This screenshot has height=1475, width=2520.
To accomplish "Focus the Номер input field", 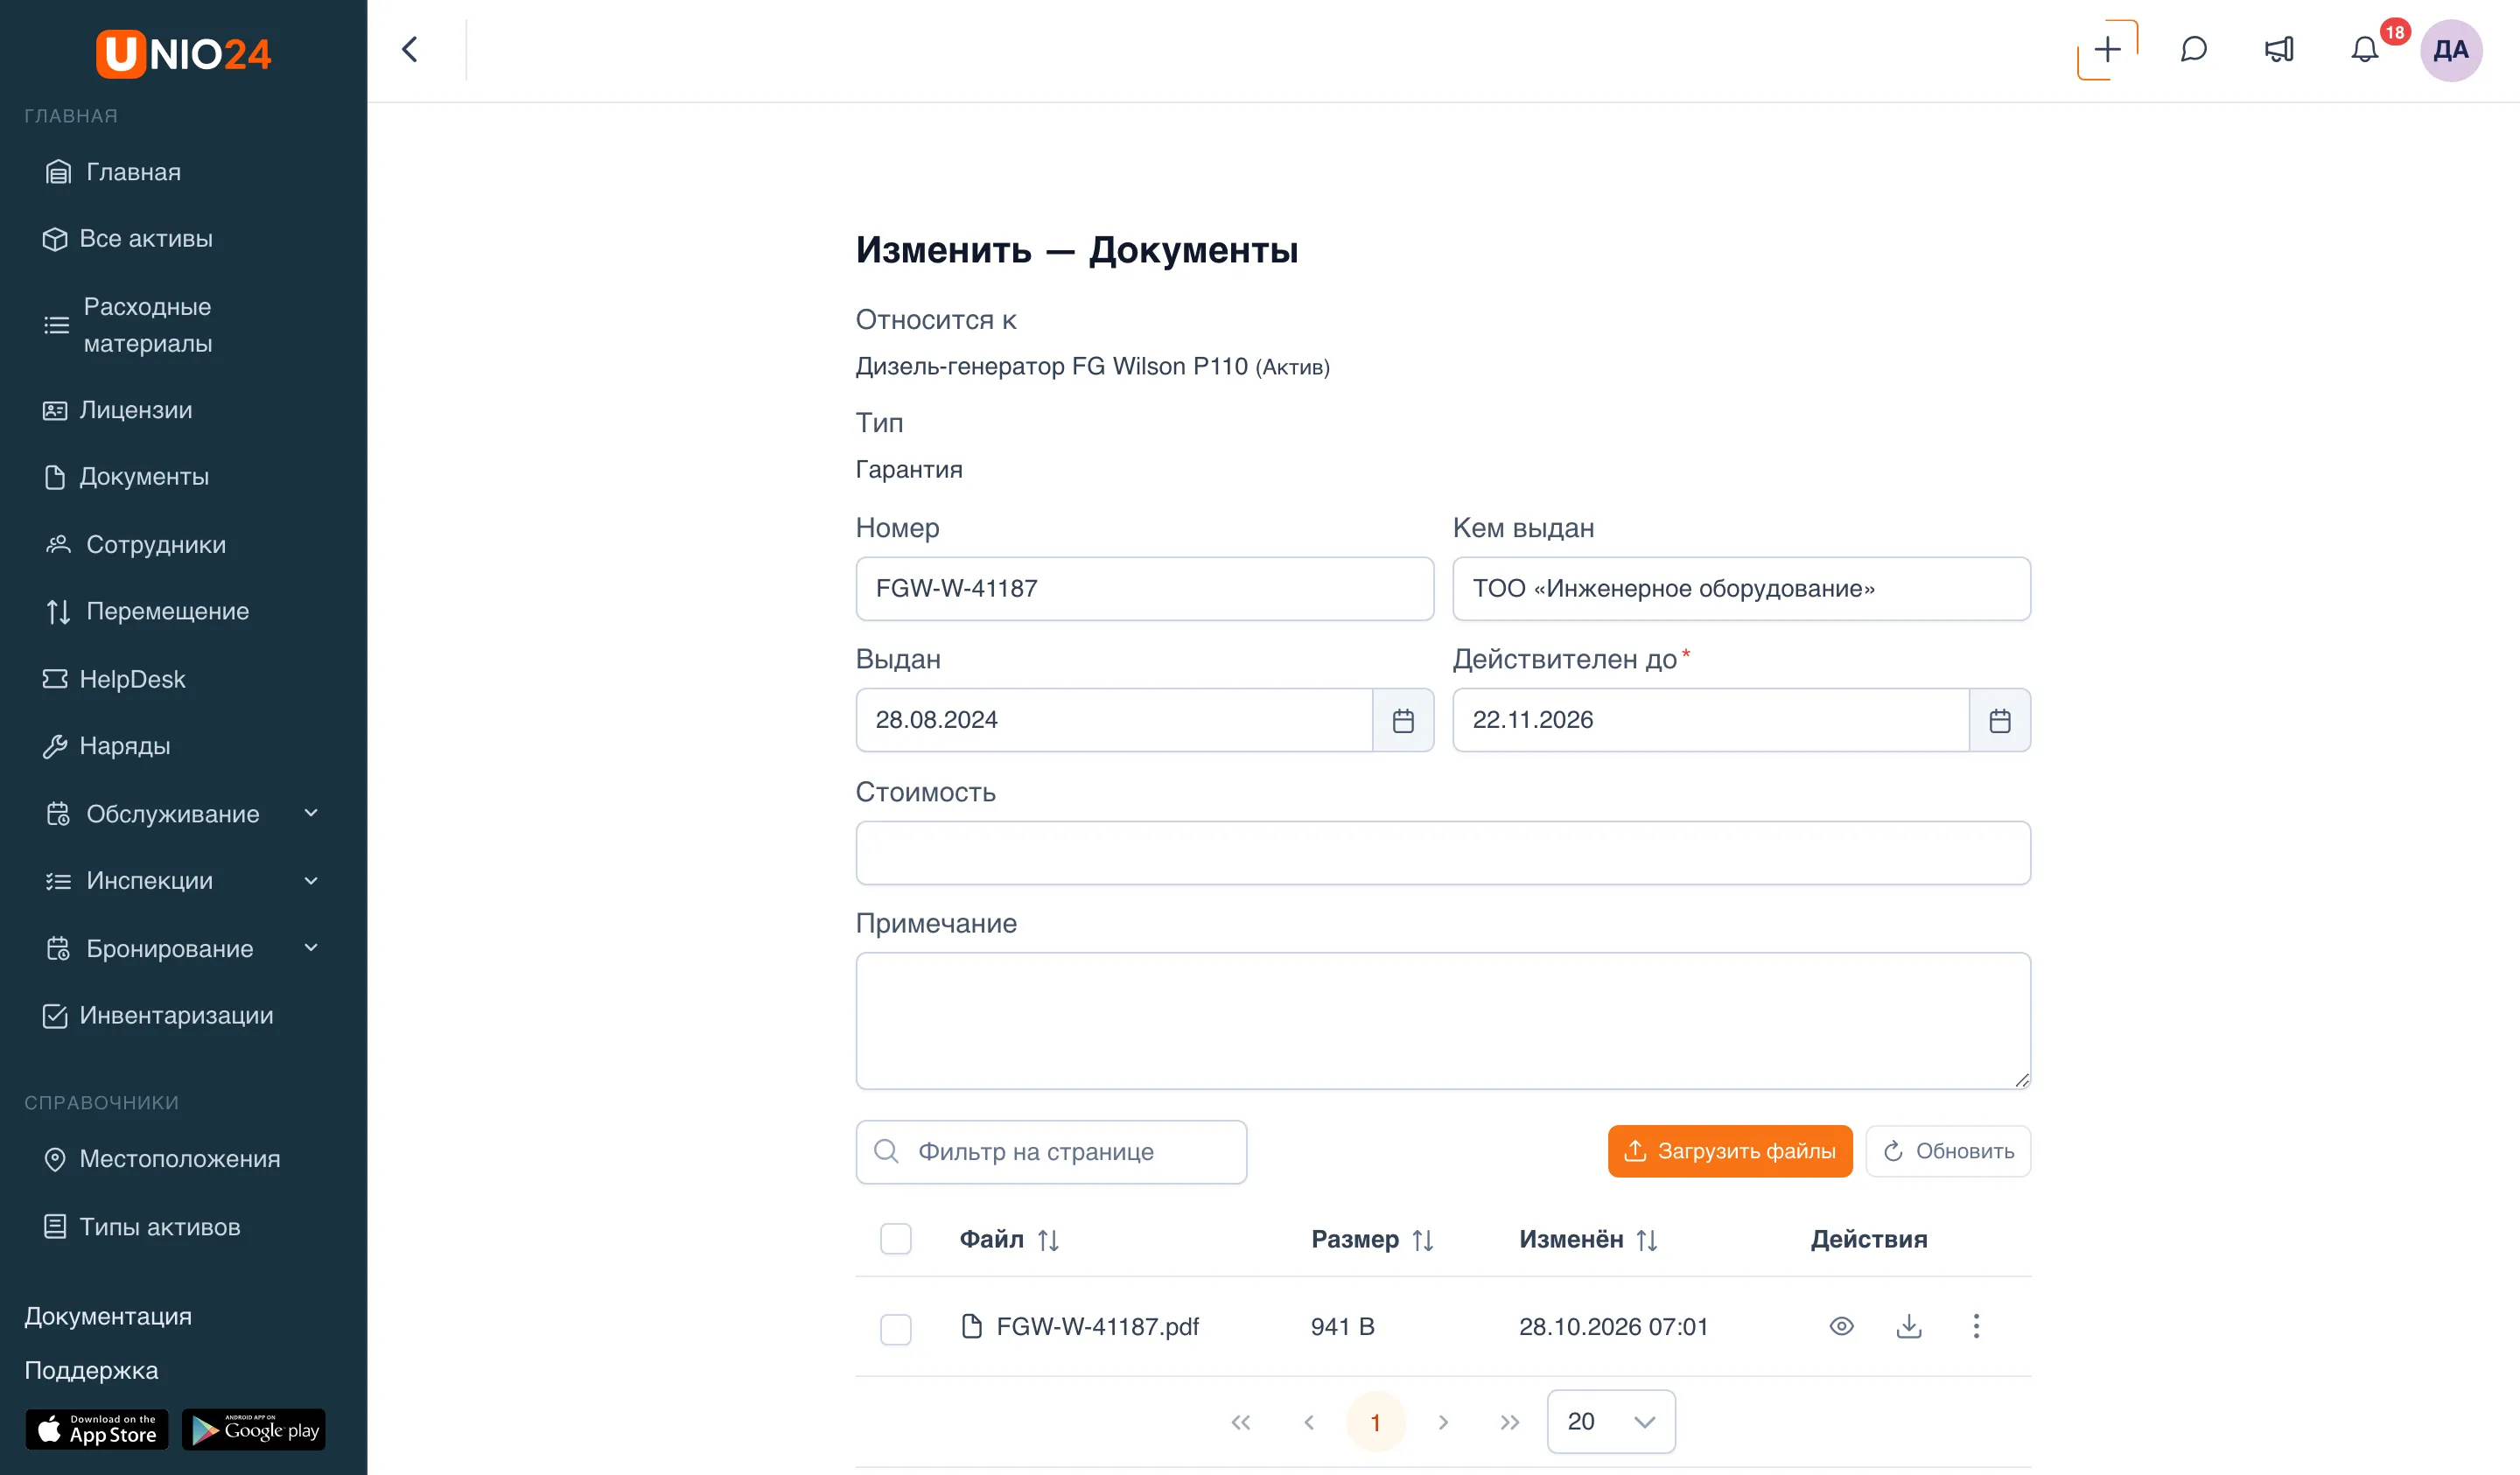I will [1145, 589].
